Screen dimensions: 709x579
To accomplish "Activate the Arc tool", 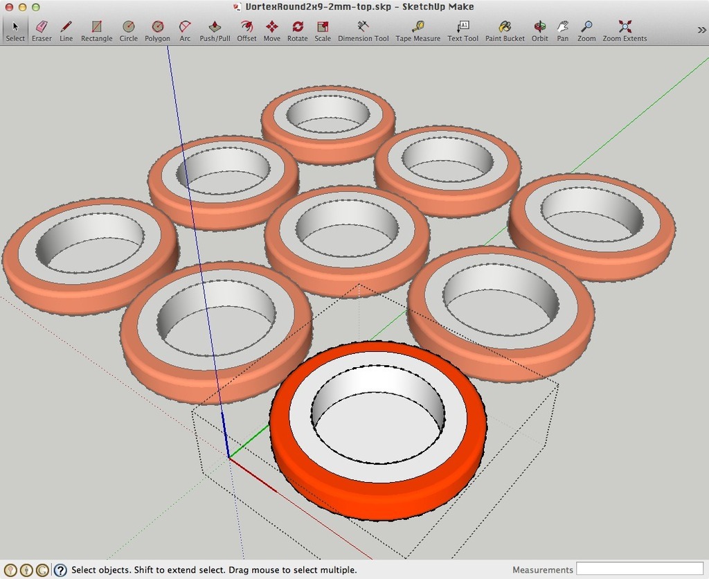I will (x=185, y=30).
